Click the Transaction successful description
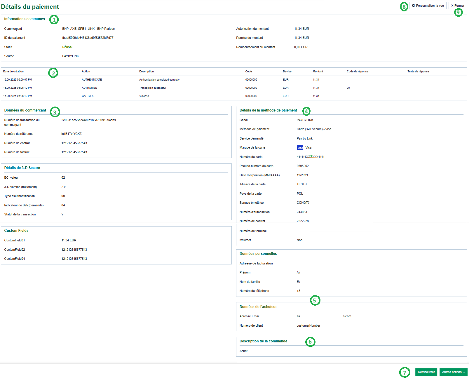The image size is (469, 378). point(153,88)
